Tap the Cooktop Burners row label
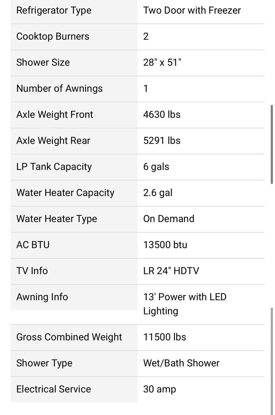This screenshot has height=415, width=275. tap(53, 36)
